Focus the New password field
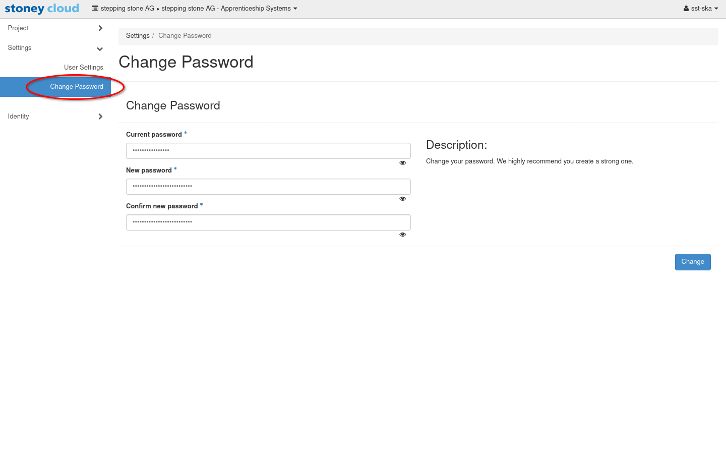Image resolution: width=726 pixels, height=454 pixels. pyautogui.click(x=268, y=187)
